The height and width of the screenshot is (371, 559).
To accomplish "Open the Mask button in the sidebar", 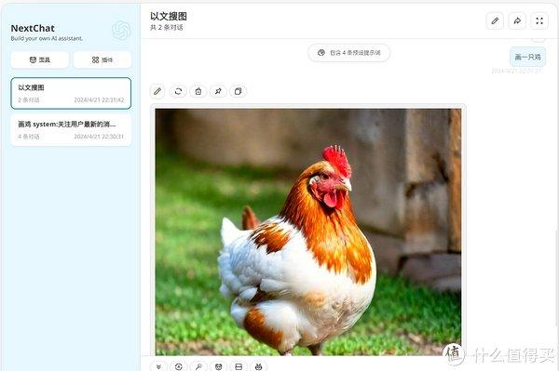I will [40, 60].
